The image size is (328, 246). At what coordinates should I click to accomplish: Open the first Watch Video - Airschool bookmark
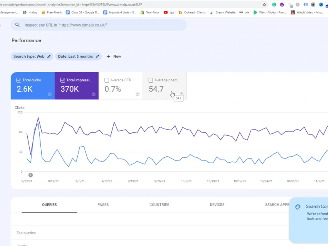coord(270,12)
